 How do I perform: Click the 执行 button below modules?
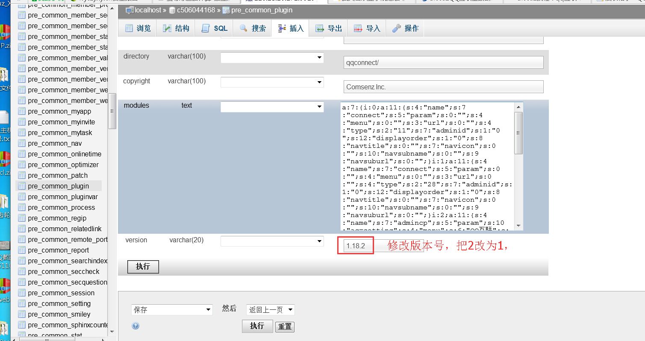coord(143,267)
